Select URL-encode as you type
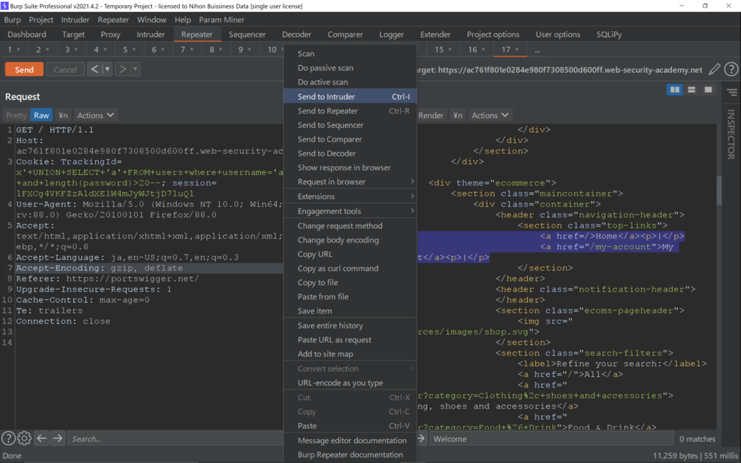The height and width of the screenshot is (463, 741). pos(350,383)
